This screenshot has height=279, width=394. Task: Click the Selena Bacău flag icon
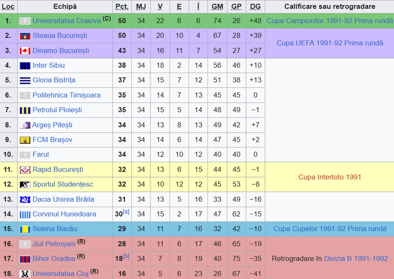click(x=25, y=229)
